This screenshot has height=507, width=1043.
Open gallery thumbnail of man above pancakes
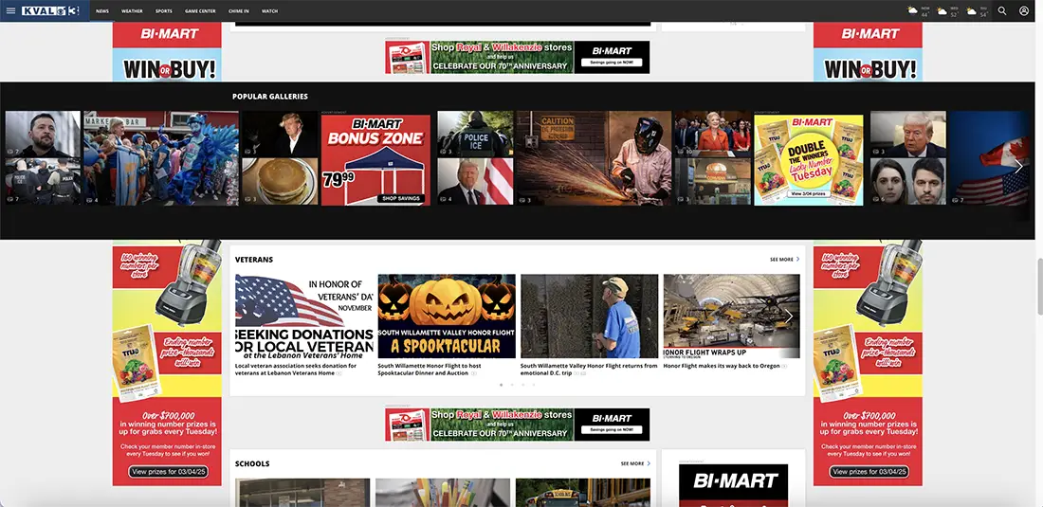coord(280,135)
